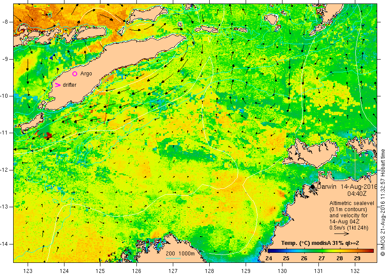Click the '04:40Z' time stamp
386x276 pixels.
(x=357, y=194)
